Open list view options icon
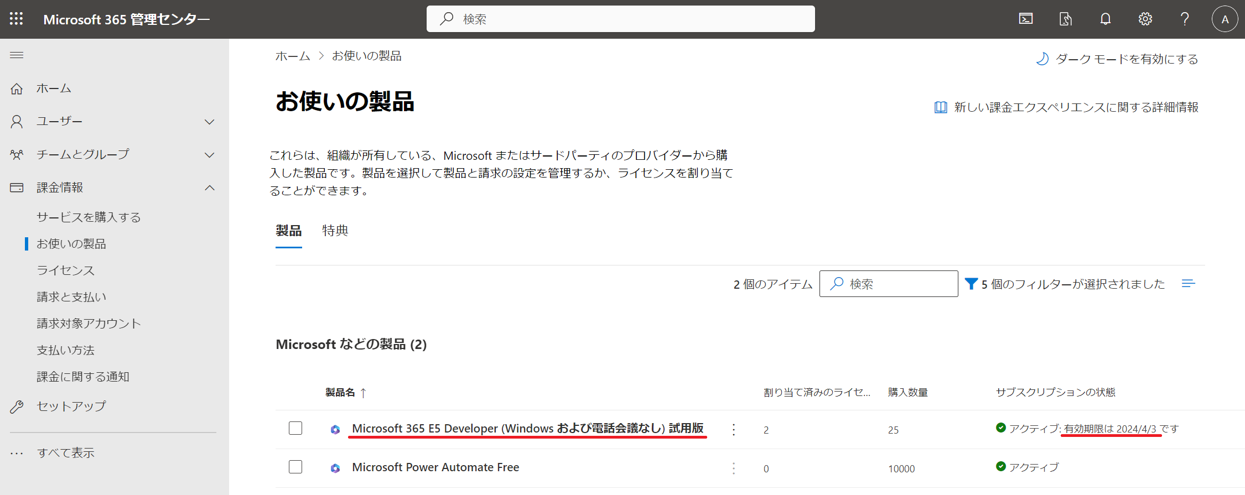 [x=1188, y=284]
